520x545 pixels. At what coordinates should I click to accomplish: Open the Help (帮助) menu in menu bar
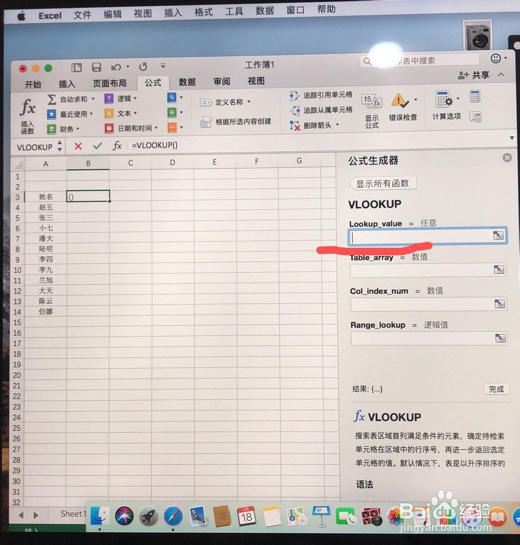[326, 9]
